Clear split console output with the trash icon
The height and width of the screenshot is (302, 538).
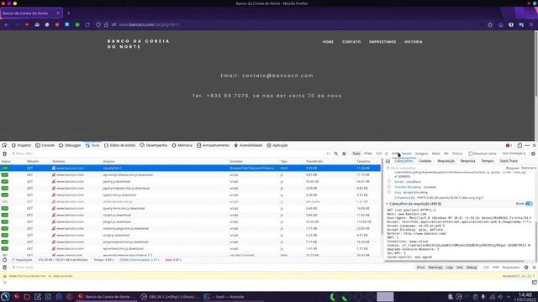4,268
